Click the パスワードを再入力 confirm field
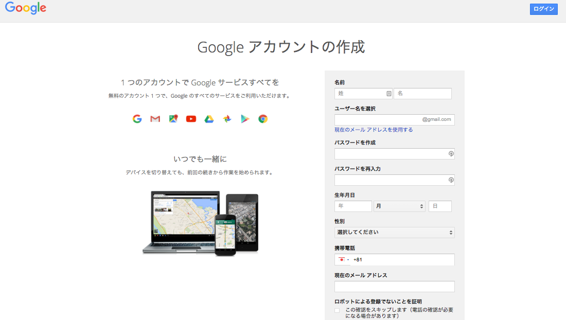Screen dimensions: 566x320 394,180
